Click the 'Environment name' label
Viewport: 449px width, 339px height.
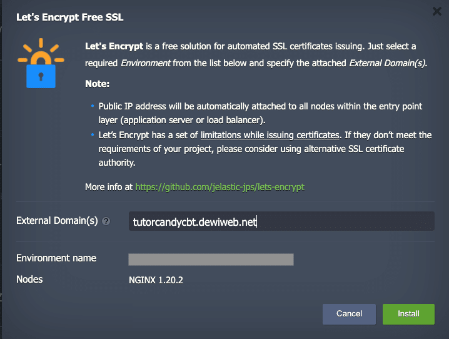[x=56, y=258]
